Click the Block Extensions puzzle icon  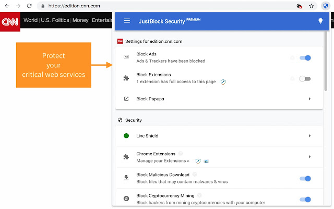[126, 78]
